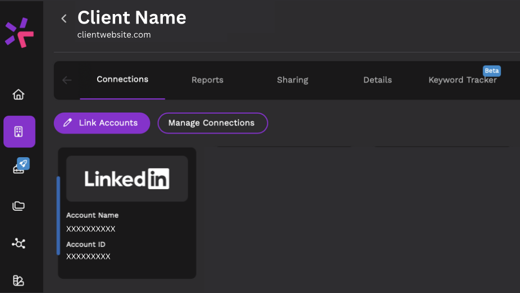Image resolution: width=520 pixels, height=293 pixels.
Task: Open the Keyword Tracker tab
Action: pos(462,80)
